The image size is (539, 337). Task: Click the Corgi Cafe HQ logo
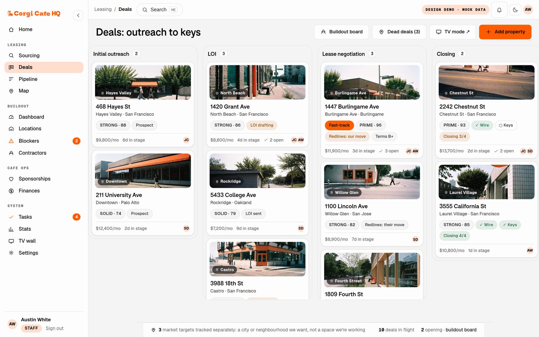tap(34, 13)
